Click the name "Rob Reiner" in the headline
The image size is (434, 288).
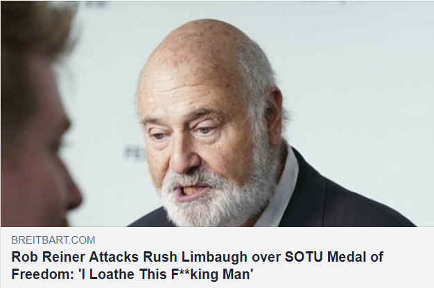(x=48, y=257)
